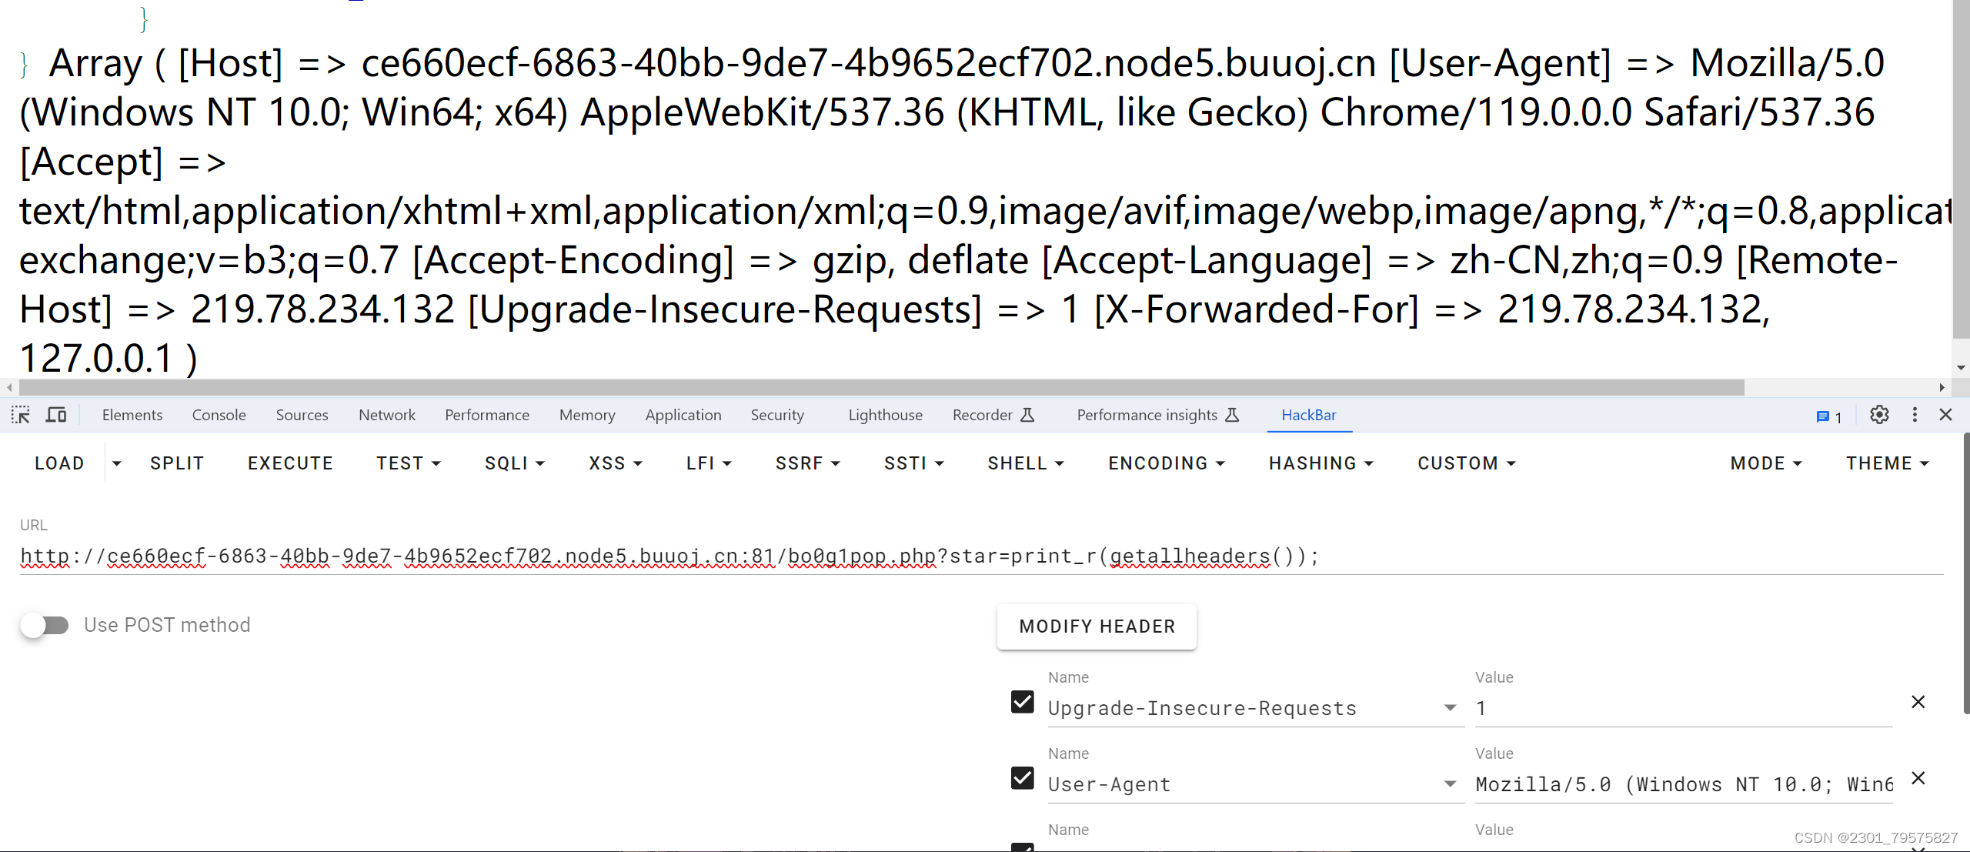Uncheck the User-Agent header checkbox

pos(1022,778)
